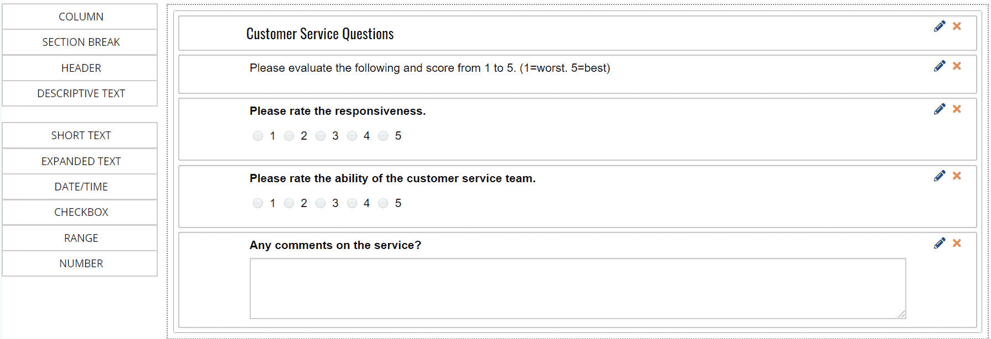This screenshot has width=991, height=339.
Task: Select rating 5 for responsiveness
Action: pyautogui.click(x=383, y=136)
